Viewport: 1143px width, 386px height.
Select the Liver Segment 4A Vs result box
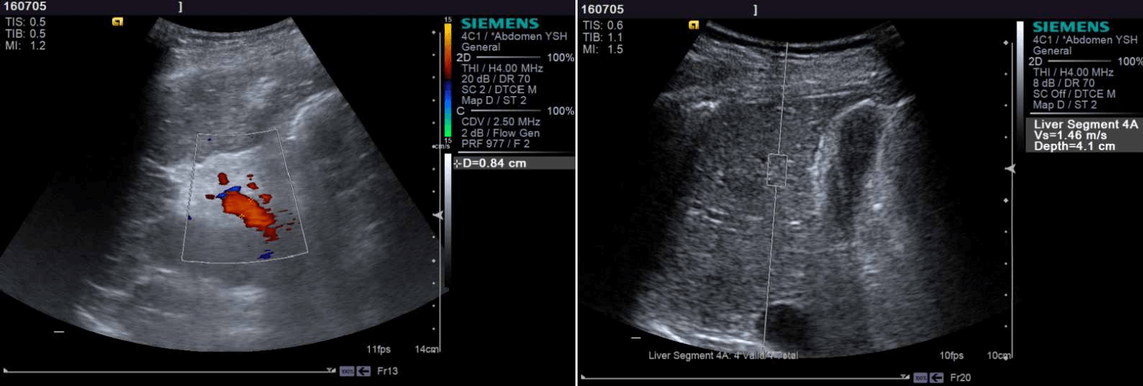(x=1084, y=135)
